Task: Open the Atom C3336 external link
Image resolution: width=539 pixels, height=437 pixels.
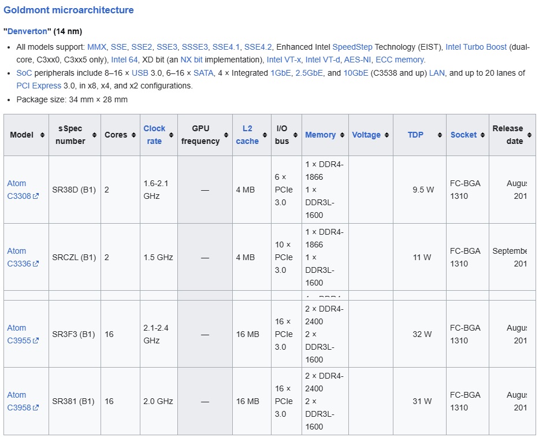Action: [x=23, y=258]
